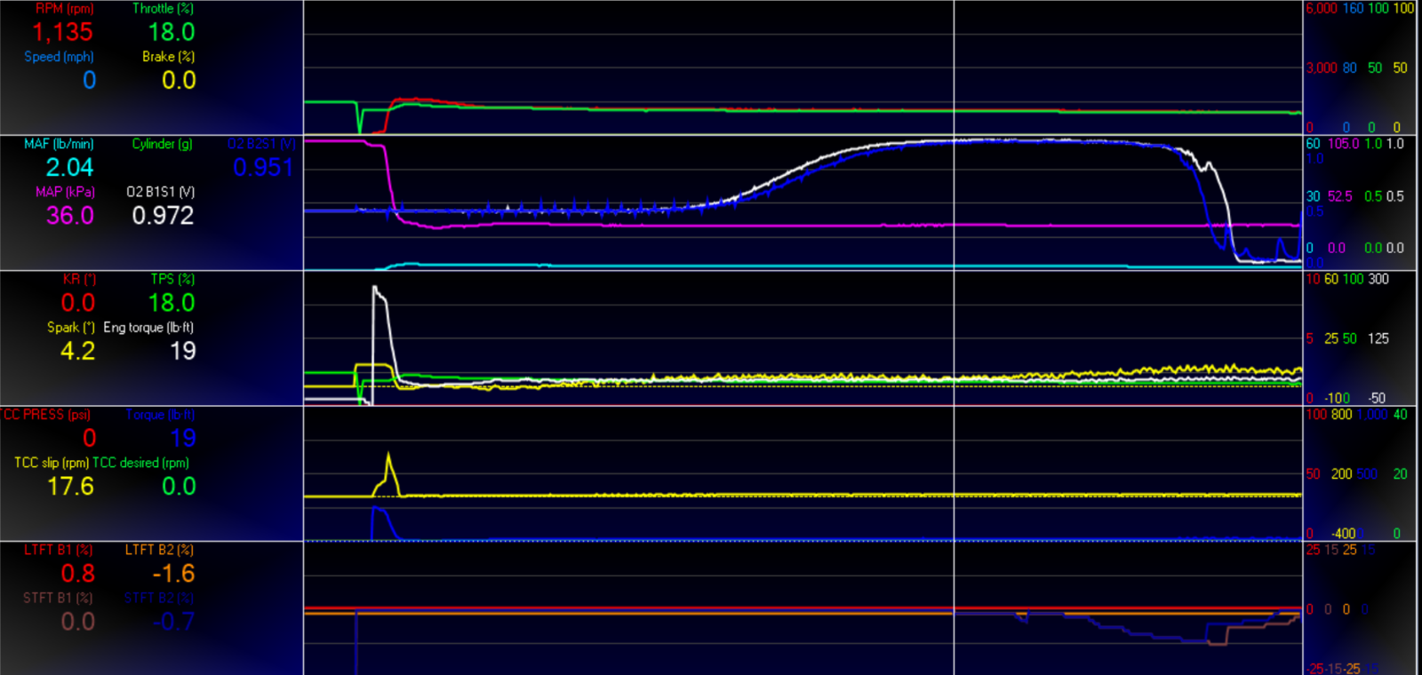The image size is (1422, 675).
Task: Select the RPM readout showing 1,135
Action: 62,32
